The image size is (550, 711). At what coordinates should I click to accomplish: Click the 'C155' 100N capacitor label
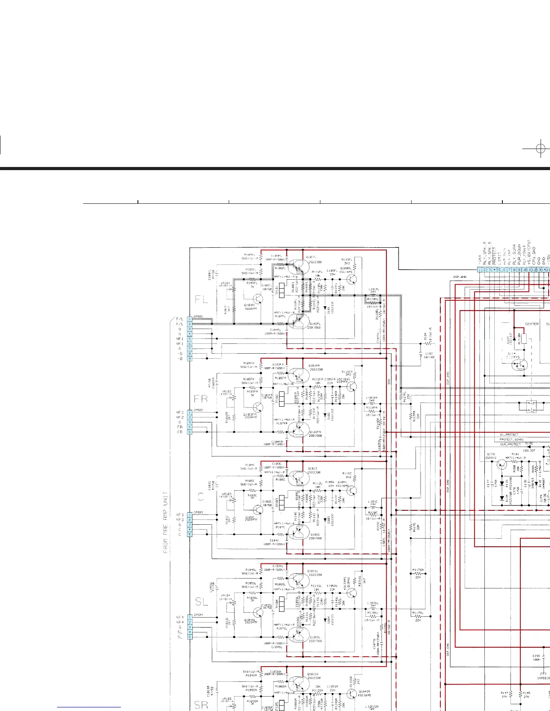(537, 656)
